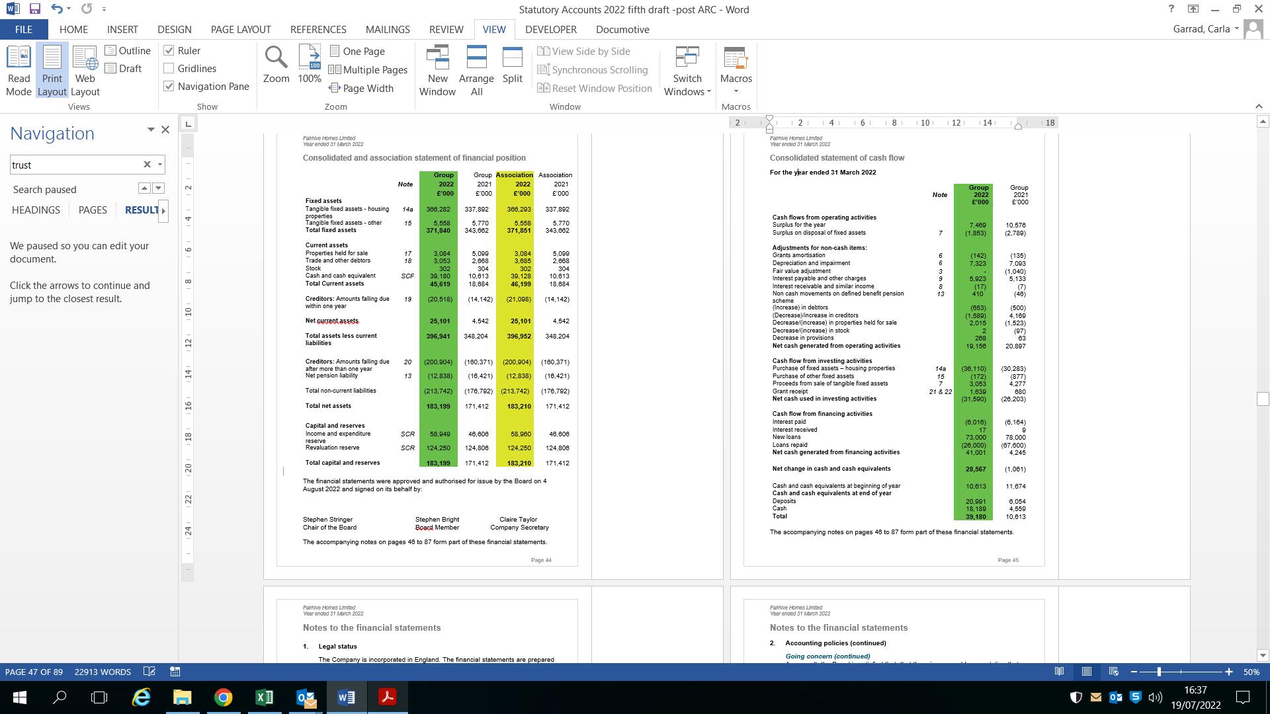Open search options dropdown in Navigation
1270x714 pixels.
point(159,165)
